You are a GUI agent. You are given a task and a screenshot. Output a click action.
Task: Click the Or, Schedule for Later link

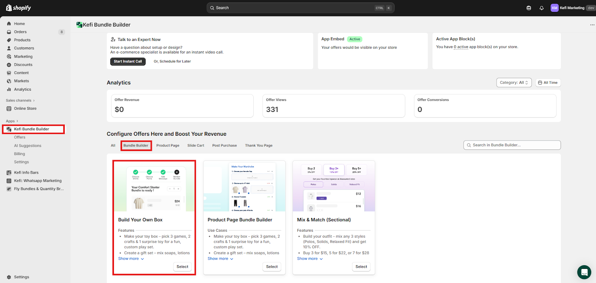[x=172, y=61]
